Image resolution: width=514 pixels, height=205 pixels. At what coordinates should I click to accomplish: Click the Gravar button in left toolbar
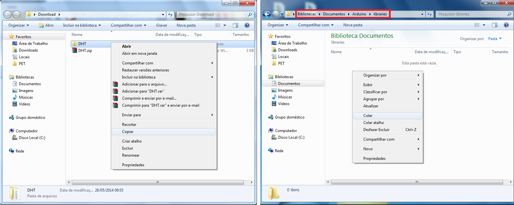[161, 25]
